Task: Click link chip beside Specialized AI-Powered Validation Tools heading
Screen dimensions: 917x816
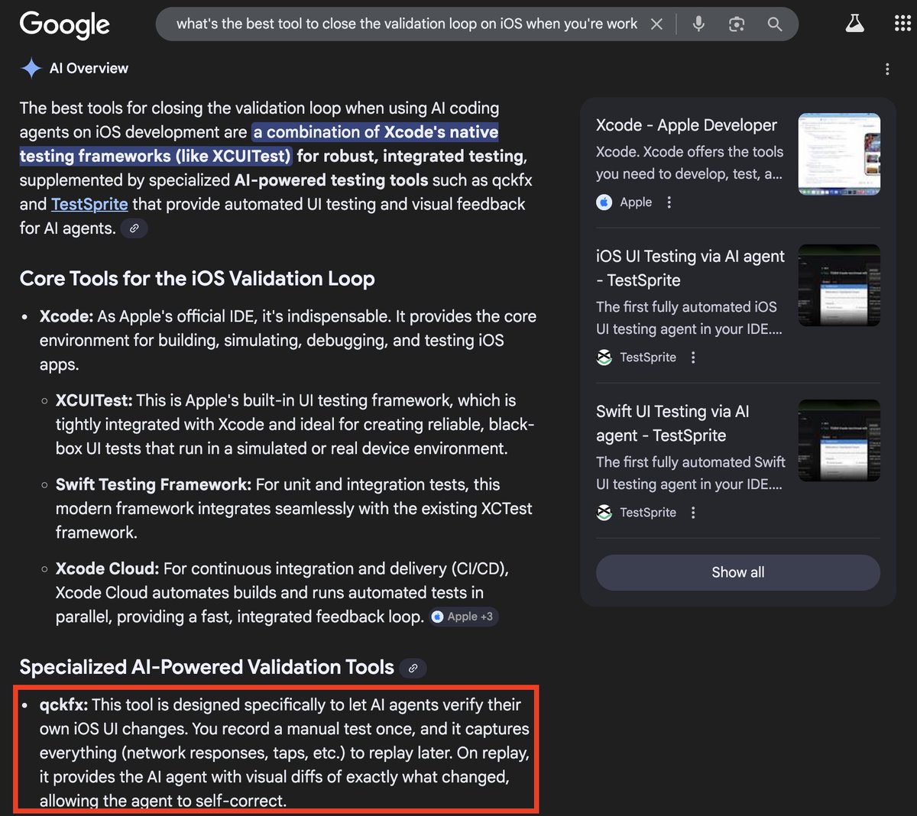Action: pos(413,668)
